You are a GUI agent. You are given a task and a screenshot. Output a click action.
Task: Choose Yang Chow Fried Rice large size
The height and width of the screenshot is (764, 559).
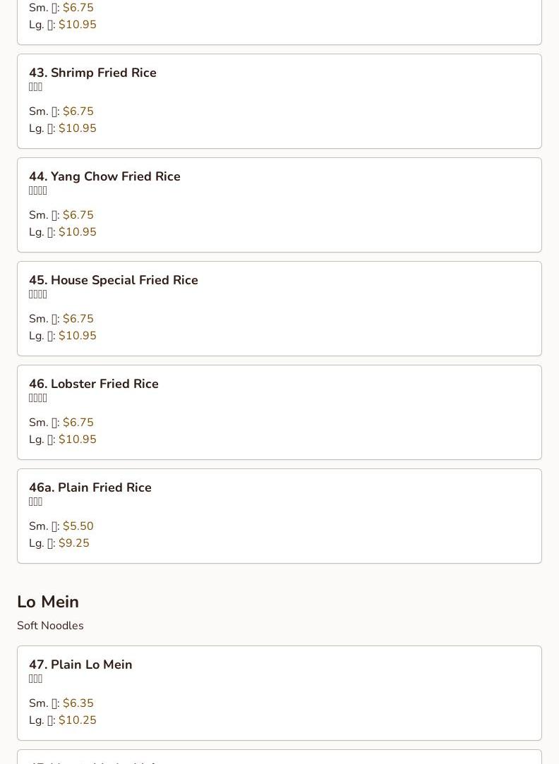coord(62,232)
